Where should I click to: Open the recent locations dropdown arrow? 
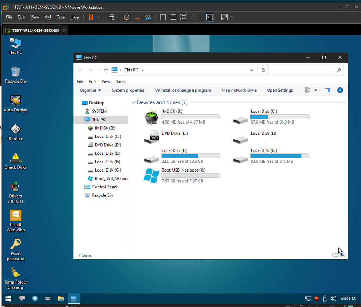coord(99,70)
